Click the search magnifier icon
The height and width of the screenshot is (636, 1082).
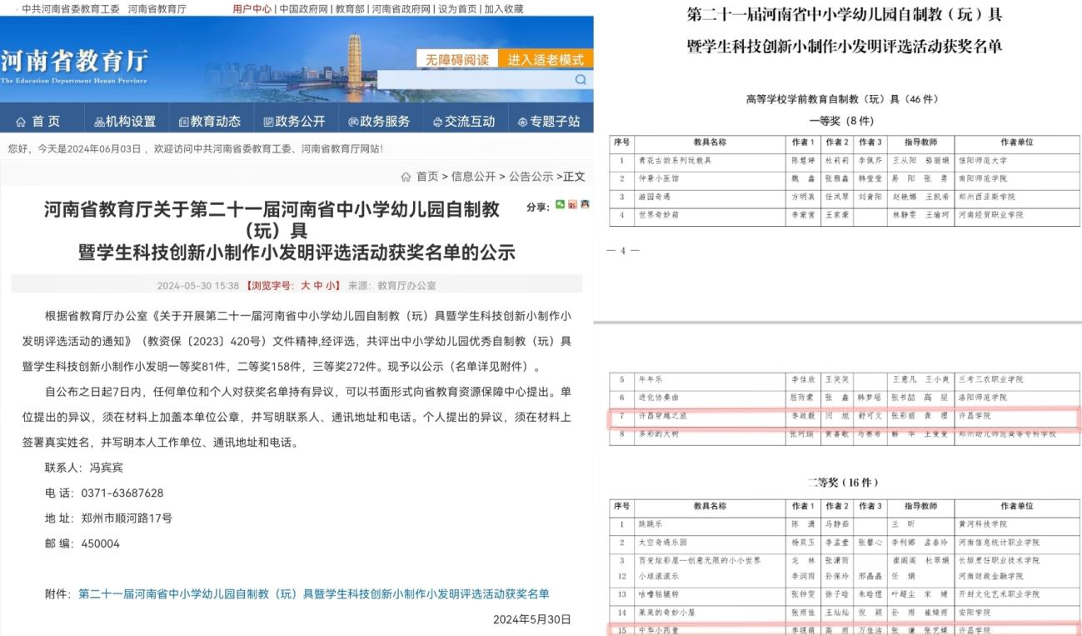click(581, 80)
